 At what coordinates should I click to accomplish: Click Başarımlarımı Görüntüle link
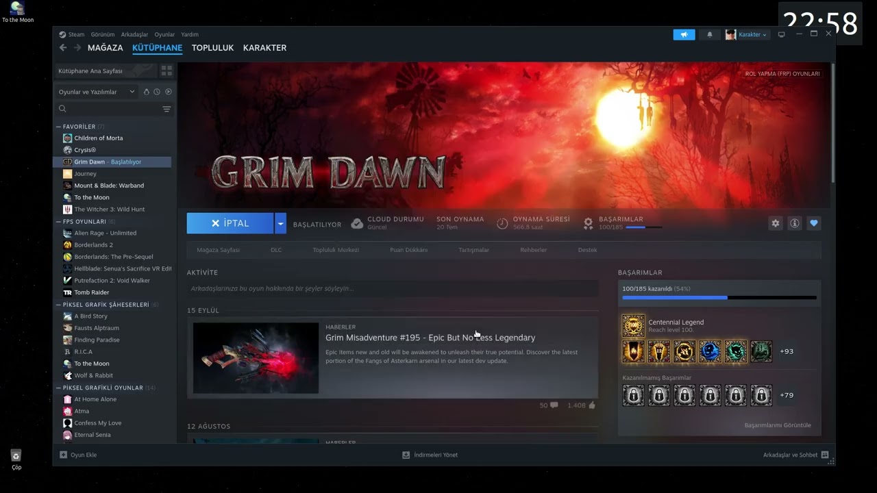pos(778,425)
